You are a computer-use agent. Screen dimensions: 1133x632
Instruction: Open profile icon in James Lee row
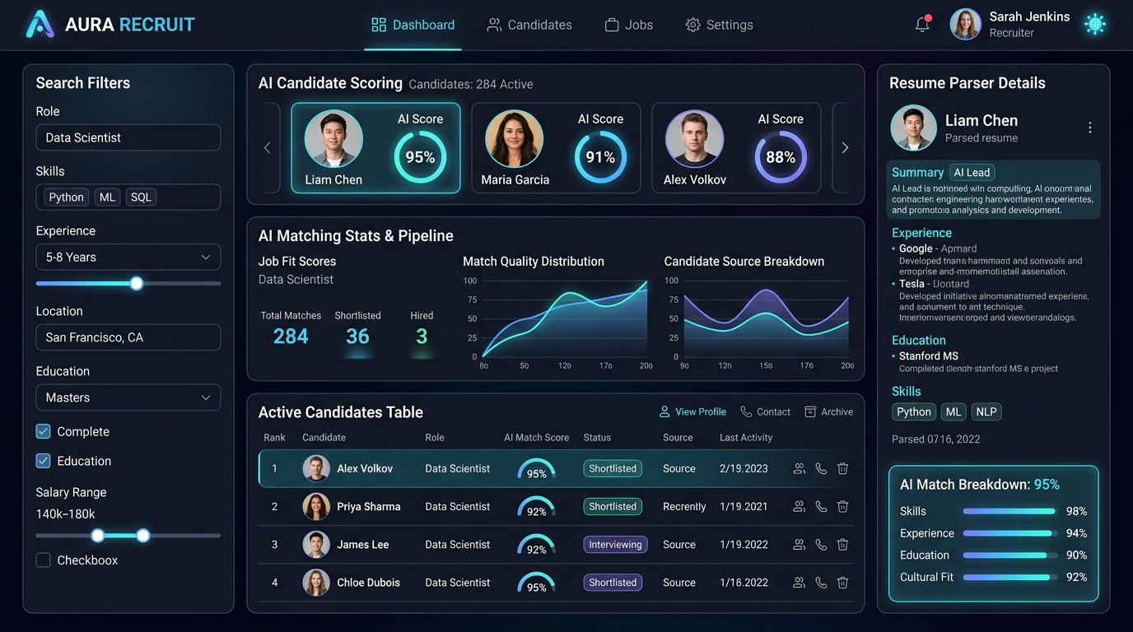click(x=799, y=544)
